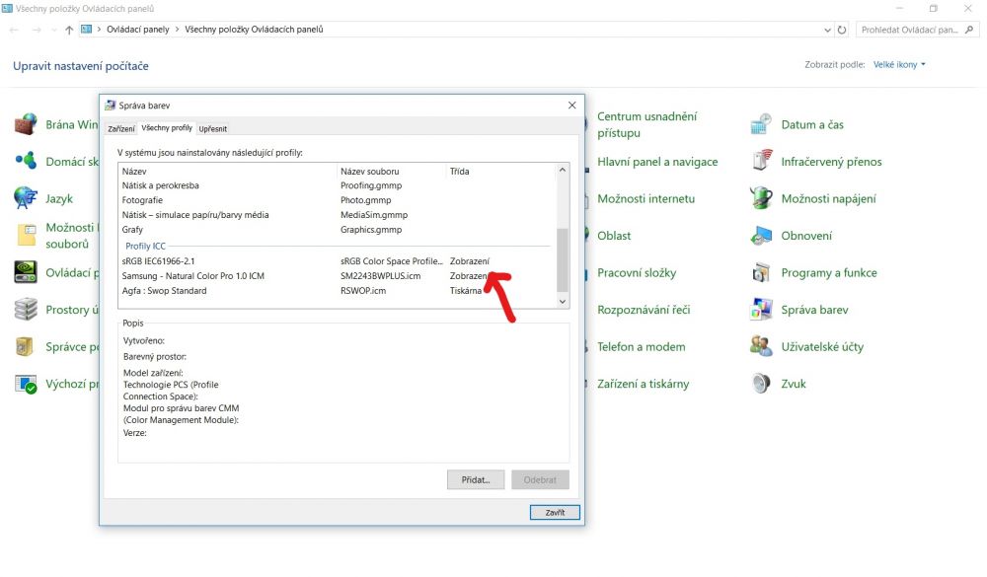Click the Přidat... button

click(476, 479)
